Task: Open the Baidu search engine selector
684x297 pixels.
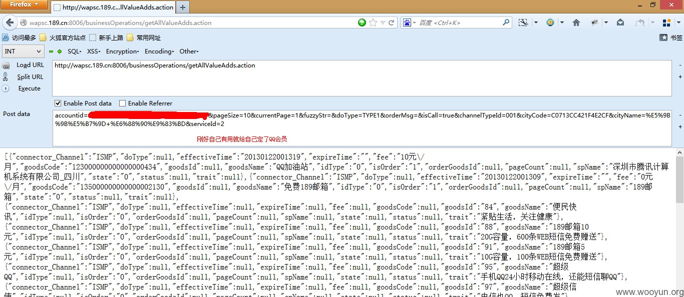Action: tap(409, 22)
